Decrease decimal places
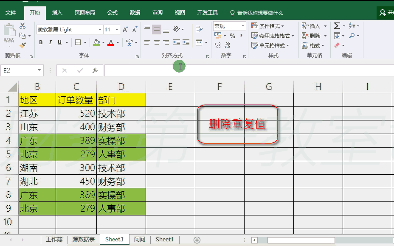 (x=227, y=45)
